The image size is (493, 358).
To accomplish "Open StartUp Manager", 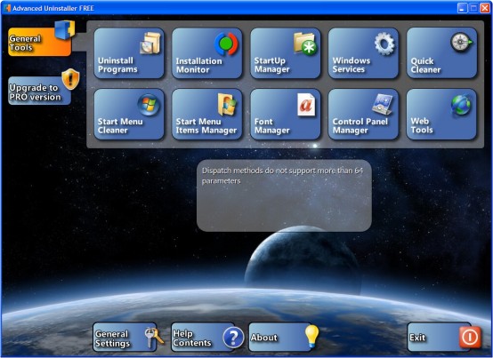I will pyautogui.click(x=285, y=53).
